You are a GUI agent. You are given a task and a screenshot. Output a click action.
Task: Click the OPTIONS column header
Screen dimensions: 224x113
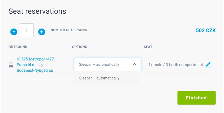(x=79, y=47)
